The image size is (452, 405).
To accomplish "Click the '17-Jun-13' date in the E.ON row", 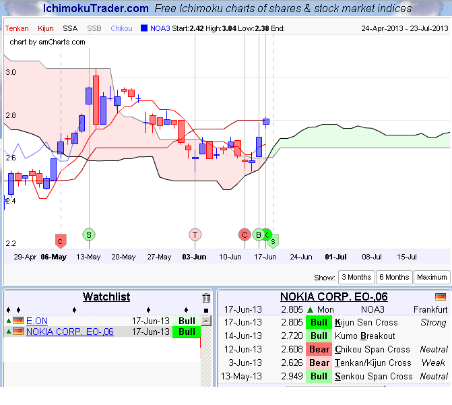I will [150, 321].
